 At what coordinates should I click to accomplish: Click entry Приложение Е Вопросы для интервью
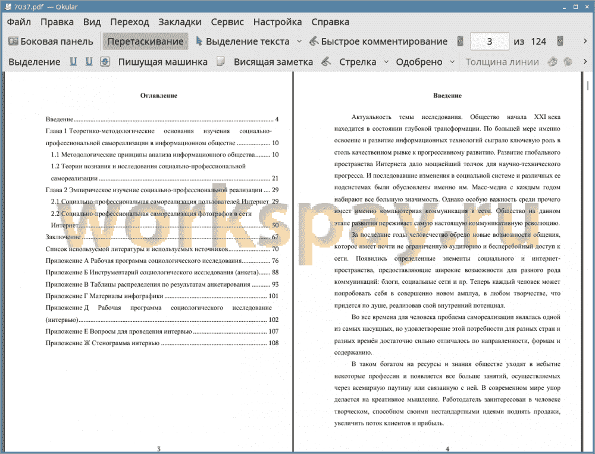tap(162, 331)
